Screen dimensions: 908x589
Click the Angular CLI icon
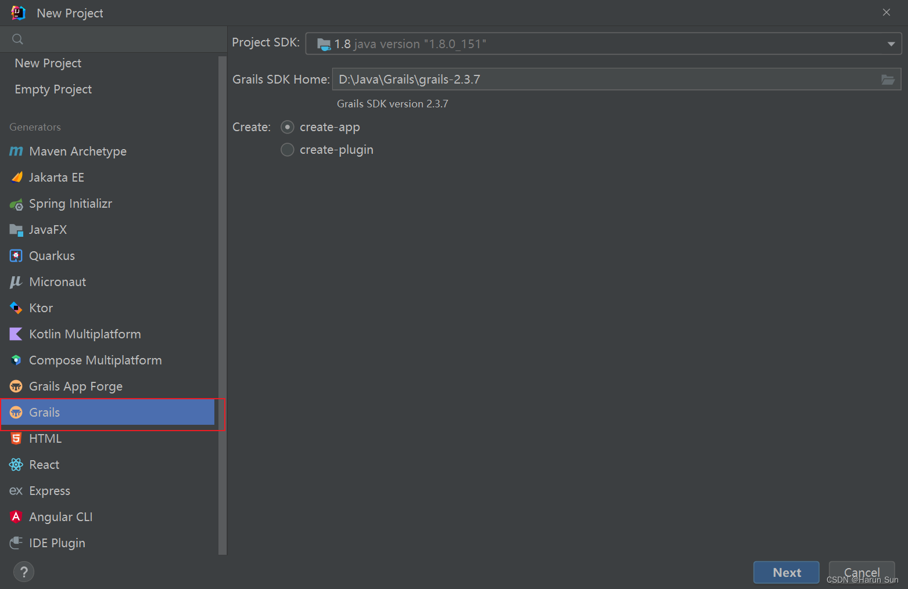(16, 517)
